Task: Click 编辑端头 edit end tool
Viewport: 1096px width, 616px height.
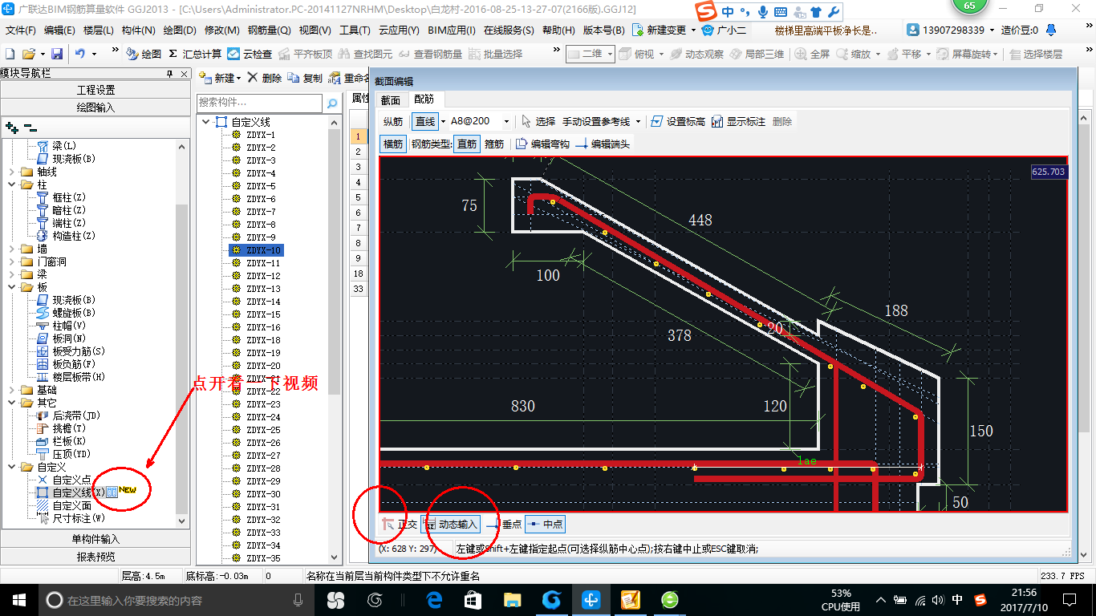Action: 603,144
